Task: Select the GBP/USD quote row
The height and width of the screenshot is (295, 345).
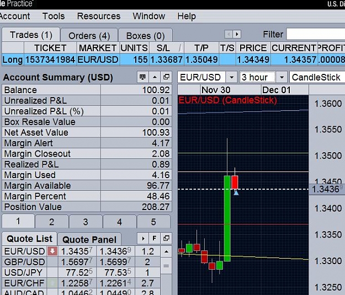Action: coord(81,262)
